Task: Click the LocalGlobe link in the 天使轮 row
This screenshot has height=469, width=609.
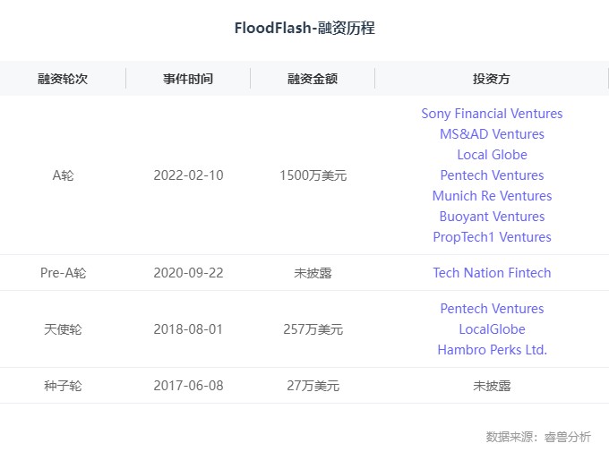Action: (492, 329)
